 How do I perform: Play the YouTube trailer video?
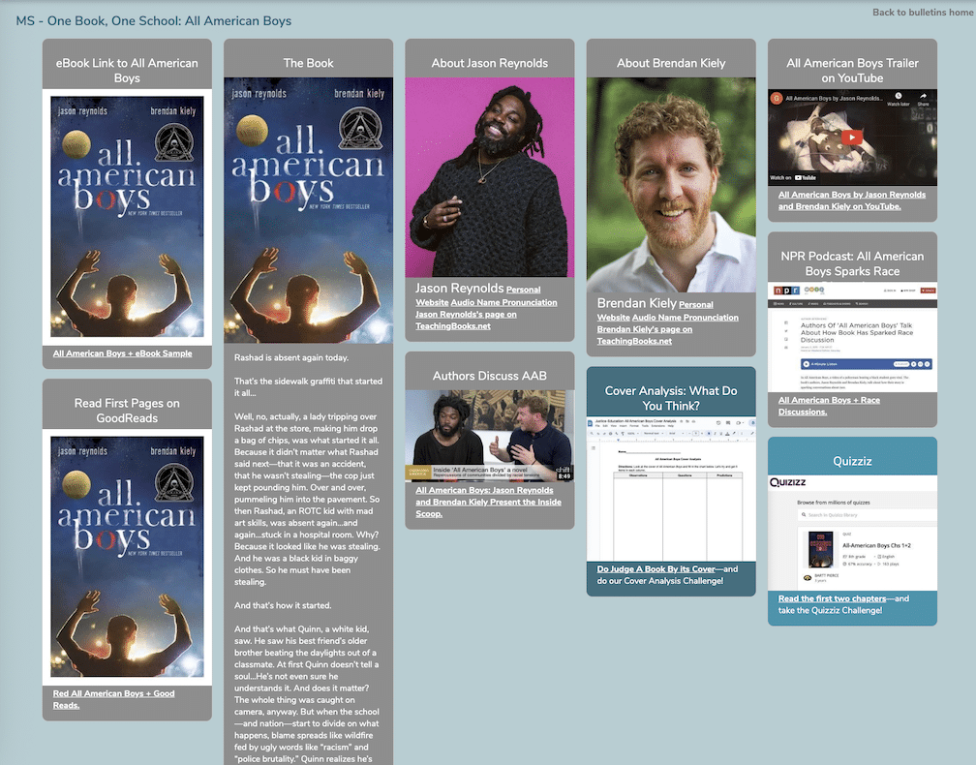tap(851, 138)
